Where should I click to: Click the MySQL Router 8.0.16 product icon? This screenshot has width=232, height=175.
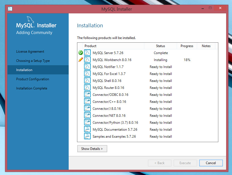click(87, 87)
